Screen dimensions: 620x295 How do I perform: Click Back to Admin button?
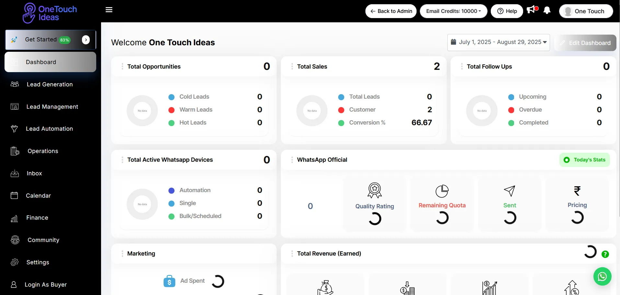click(391, 11)
